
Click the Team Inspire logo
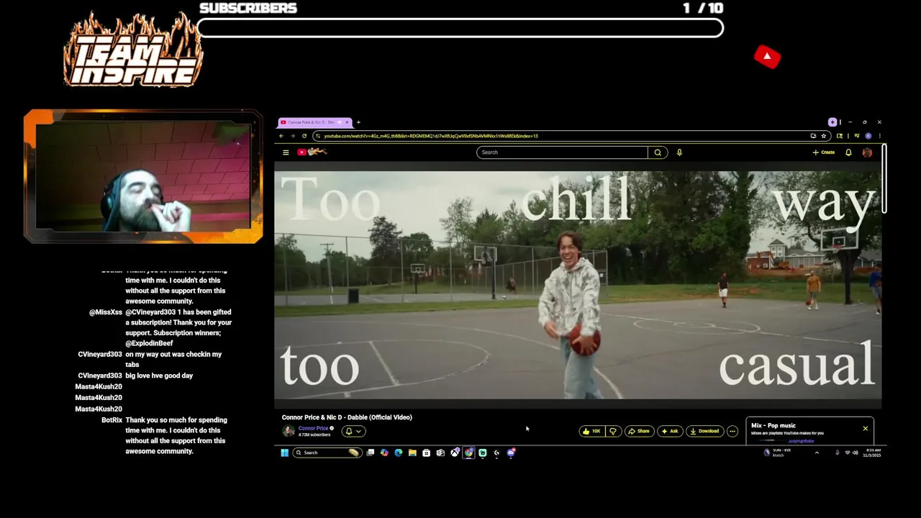tap(133, 50)
